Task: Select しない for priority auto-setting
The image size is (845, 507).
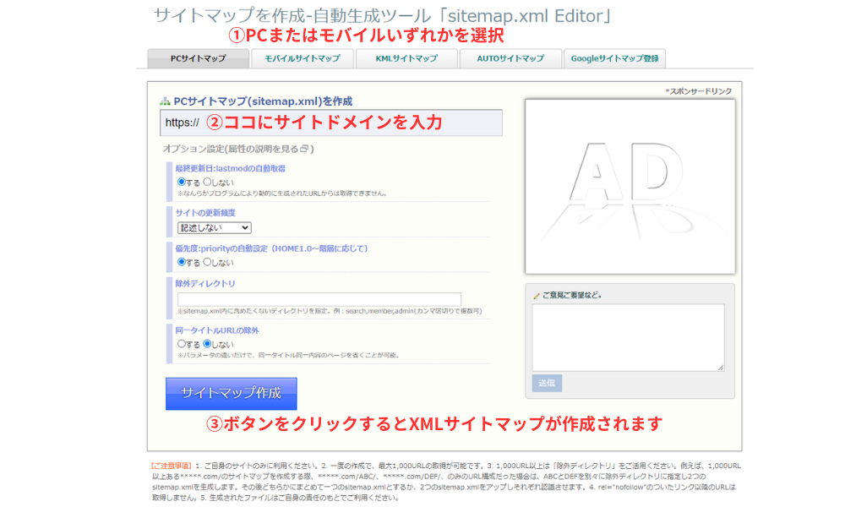Action: (x=207, y=262)
